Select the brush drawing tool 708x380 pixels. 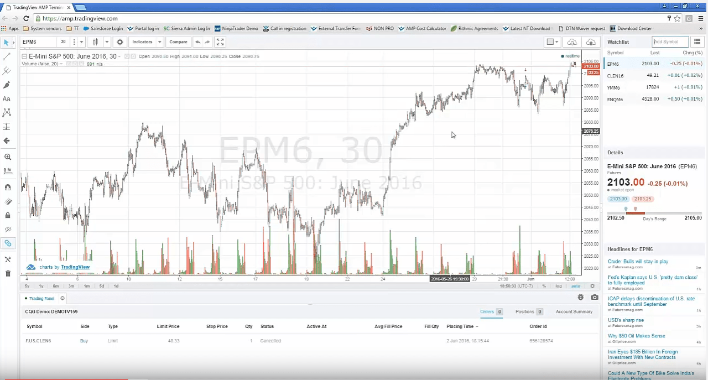[x=7, y=85]
